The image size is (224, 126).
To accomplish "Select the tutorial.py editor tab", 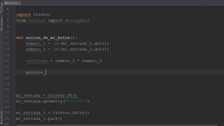I will pos(13,3).
